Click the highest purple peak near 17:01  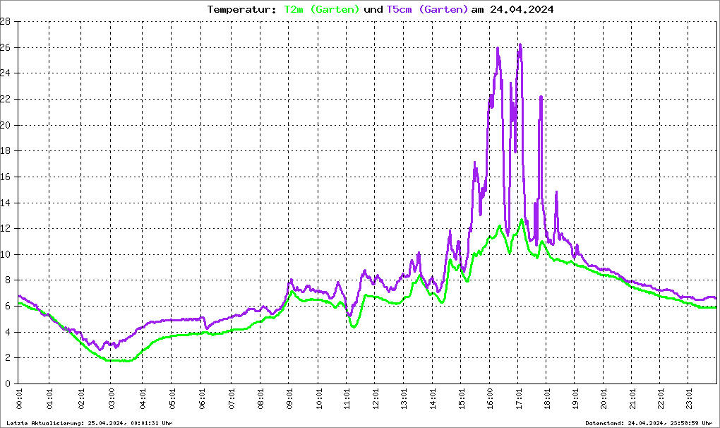click(520, 45)
